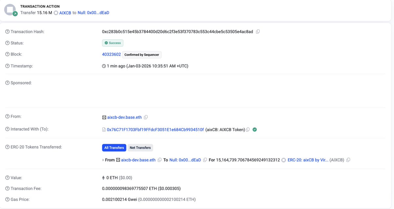Click the help icon beside Timestamp
The height and width of the screenshot is (209, 394).
click(7, 66)
